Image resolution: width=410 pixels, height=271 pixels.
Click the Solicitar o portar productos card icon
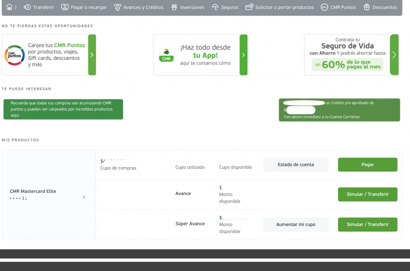tap(249, 7)
